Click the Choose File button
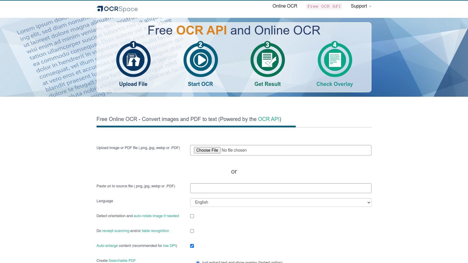The height and width of the screenshot is (263, 468). click(207, 150)
